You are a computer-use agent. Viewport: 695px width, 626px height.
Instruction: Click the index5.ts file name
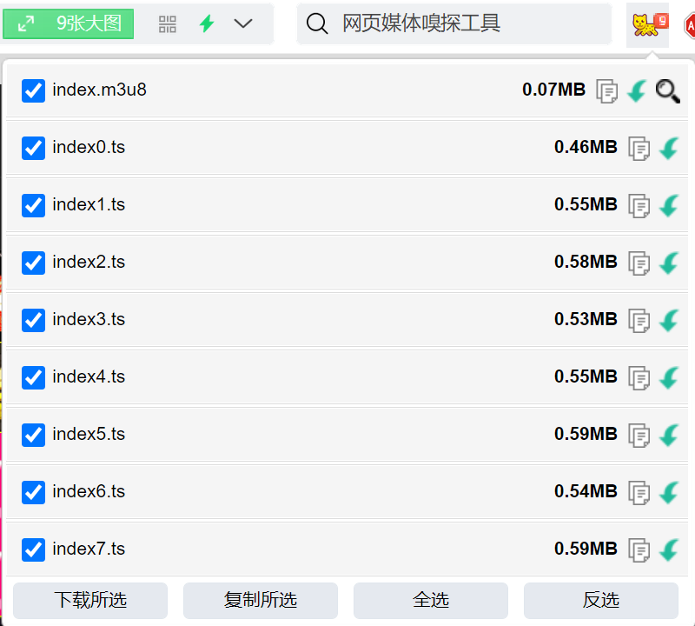point(89,435)
